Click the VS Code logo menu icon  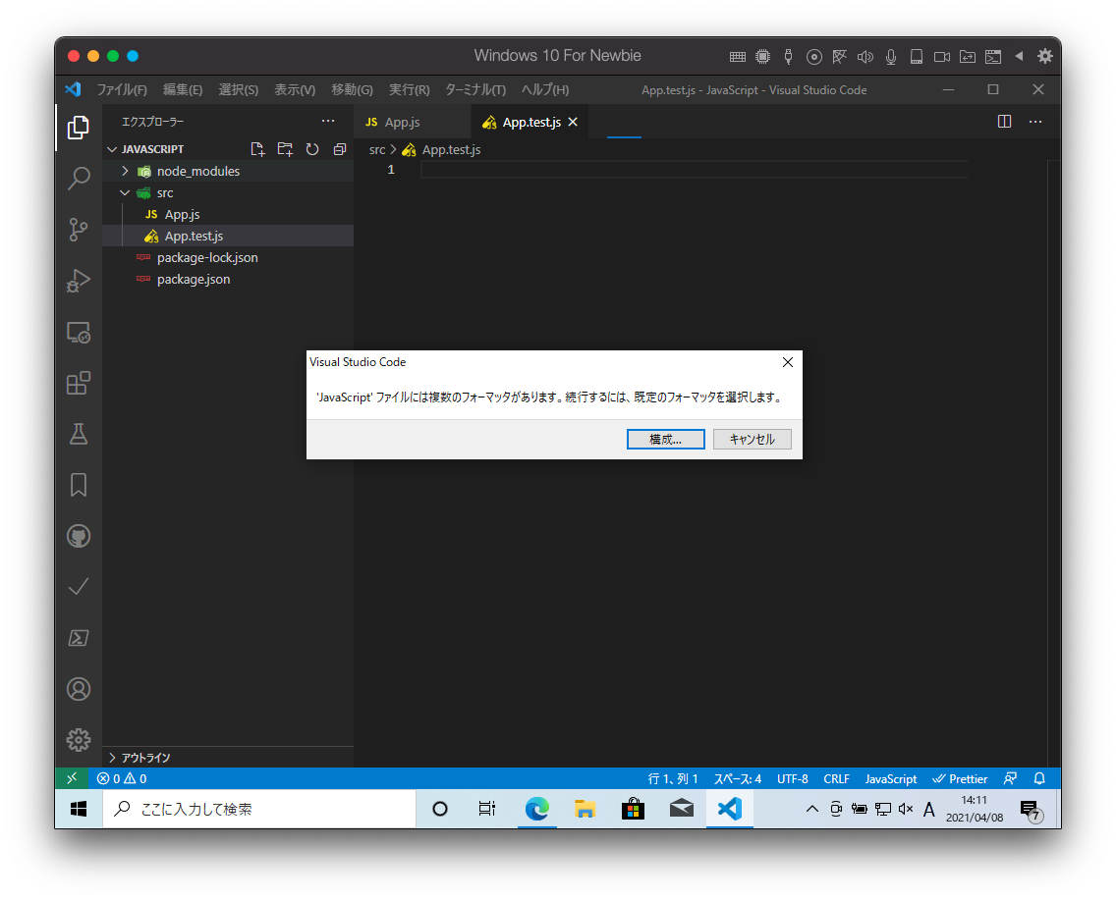point(73,89)
